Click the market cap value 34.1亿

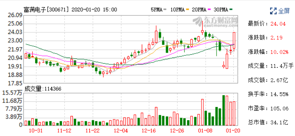click(279, 123)
